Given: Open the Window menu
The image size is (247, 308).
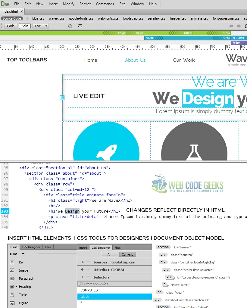Looking at the screenshot, I should tap(137, 4).
